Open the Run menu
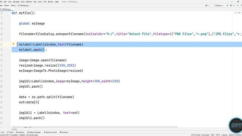The width and height of the screenshot is (242, 136). click(35, 2)
